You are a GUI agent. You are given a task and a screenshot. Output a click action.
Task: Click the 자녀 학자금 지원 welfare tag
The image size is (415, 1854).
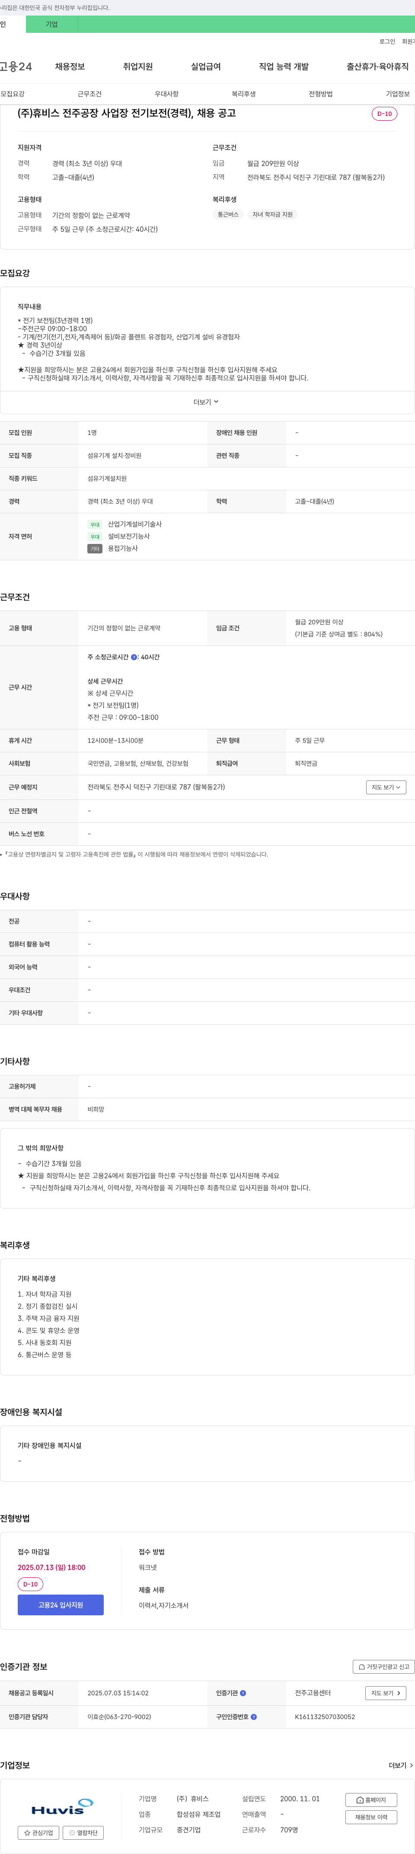[273, 214]
